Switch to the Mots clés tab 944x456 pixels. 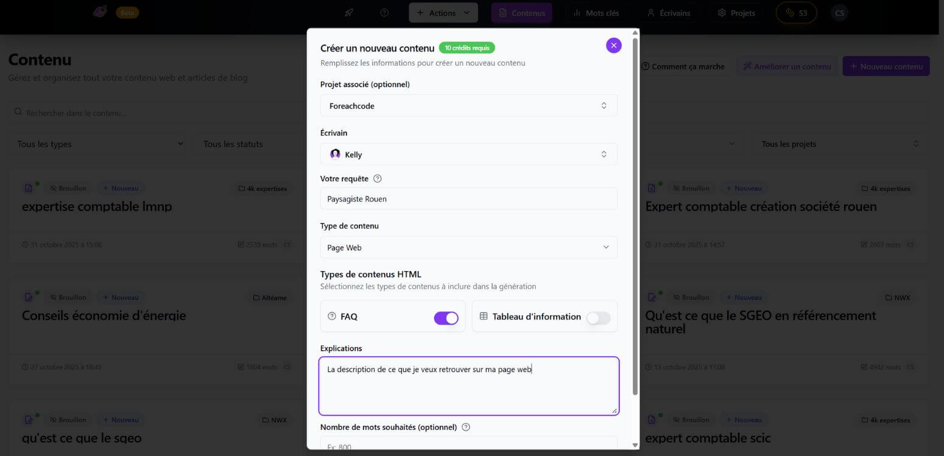596,13
